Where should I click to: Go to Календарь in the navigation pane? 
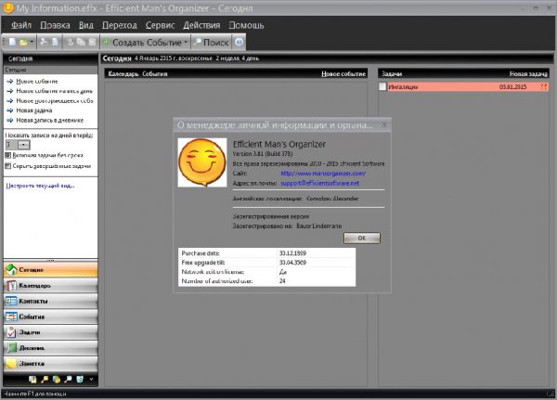(48, 285)
